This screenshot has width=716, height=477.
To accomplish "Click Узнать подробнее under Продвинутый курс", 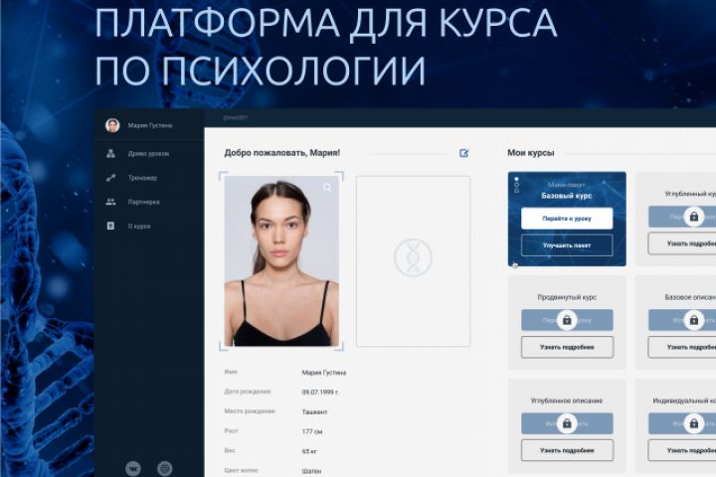I will click(x=567, y=348).
